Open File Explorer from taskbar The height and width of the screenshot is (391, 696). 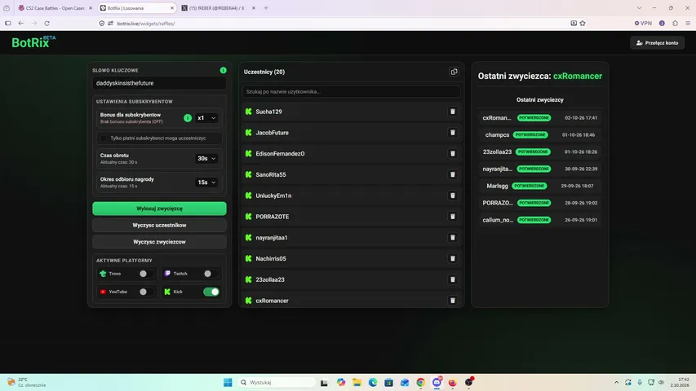[x=357, y=382]
